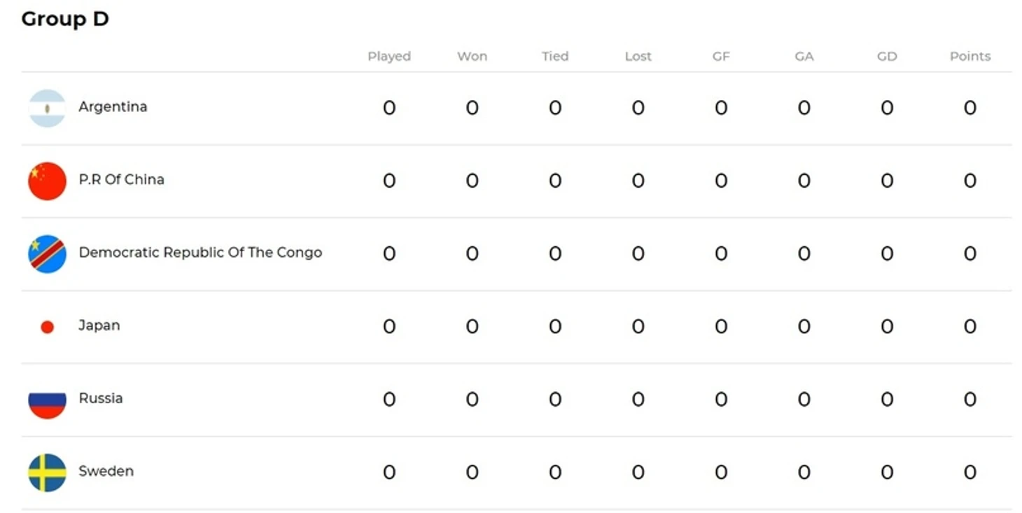Viewport: 1022px width, 513px height.
Task: Click the Tied column header
Action: [x=555, y=57]
